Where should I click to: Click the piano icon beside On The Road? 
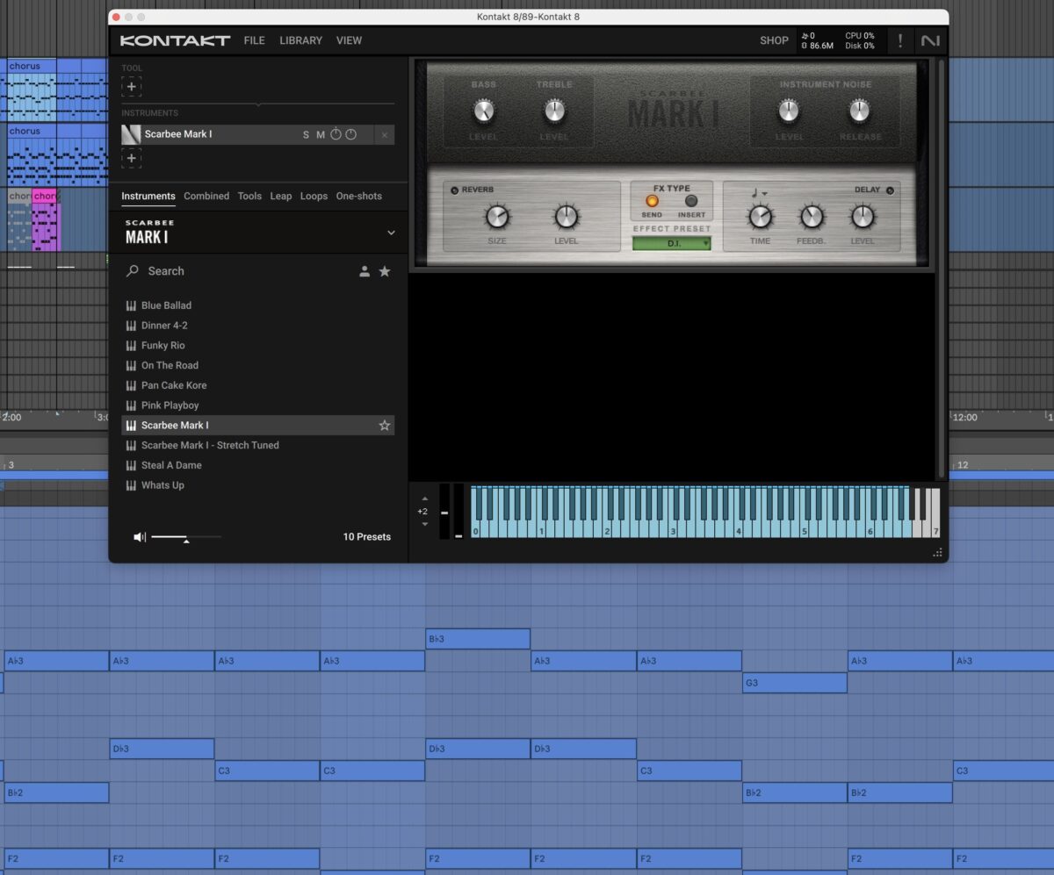132,366
